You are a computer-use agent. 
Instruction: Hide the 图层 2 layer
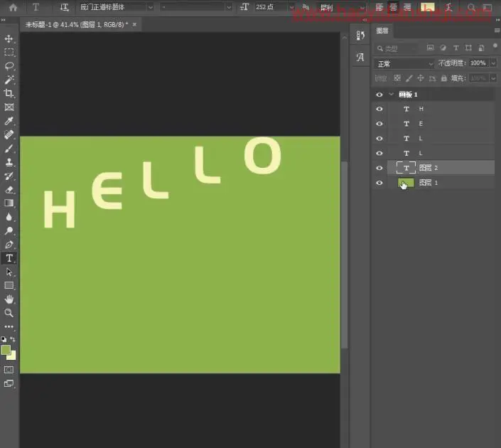(379, 168)
